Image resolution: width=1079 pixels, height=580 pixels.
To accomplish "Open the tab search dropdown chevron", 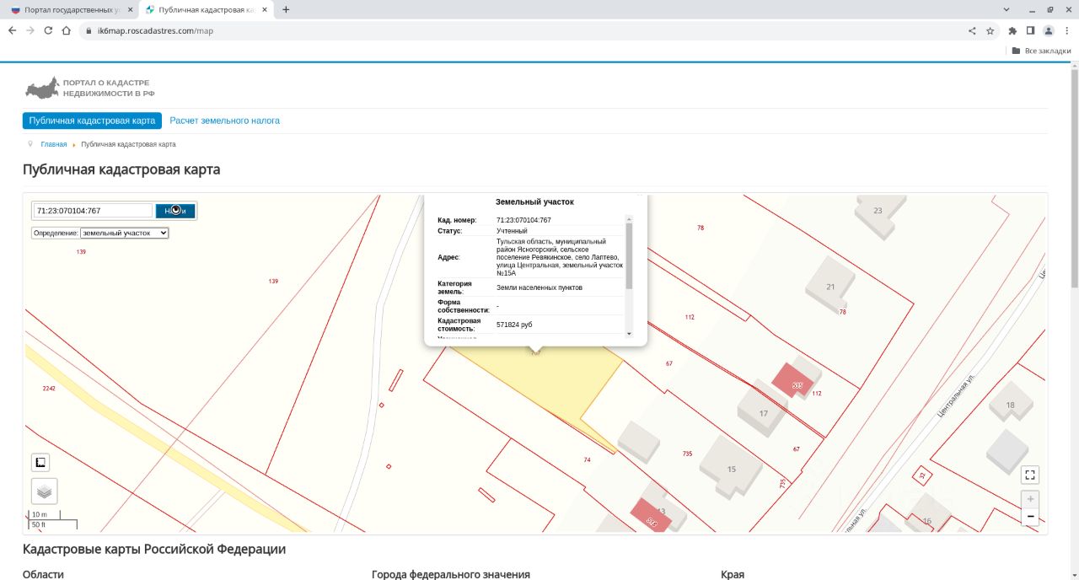I will [x=1007, y=9].
